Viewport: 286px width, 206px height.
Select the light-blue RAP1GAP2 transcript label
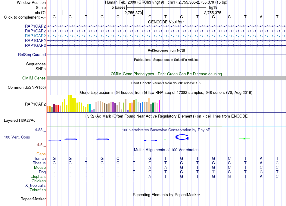pos(36,36)
